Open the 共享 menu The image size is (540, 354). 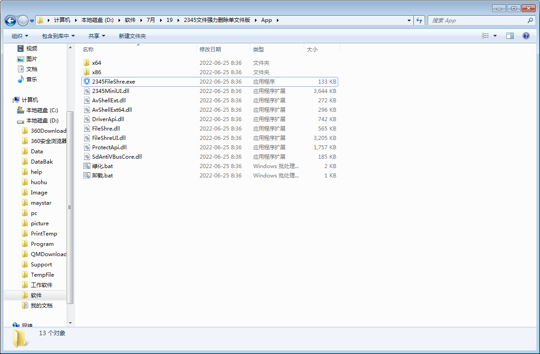pyautogui.click(x=97, y=36)
